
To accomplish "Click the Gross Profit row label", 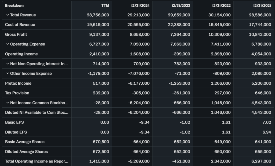I will [x=16, y=34].
